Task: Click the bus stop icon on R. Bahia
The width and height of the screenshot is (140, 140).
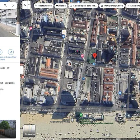Action: 94,64
